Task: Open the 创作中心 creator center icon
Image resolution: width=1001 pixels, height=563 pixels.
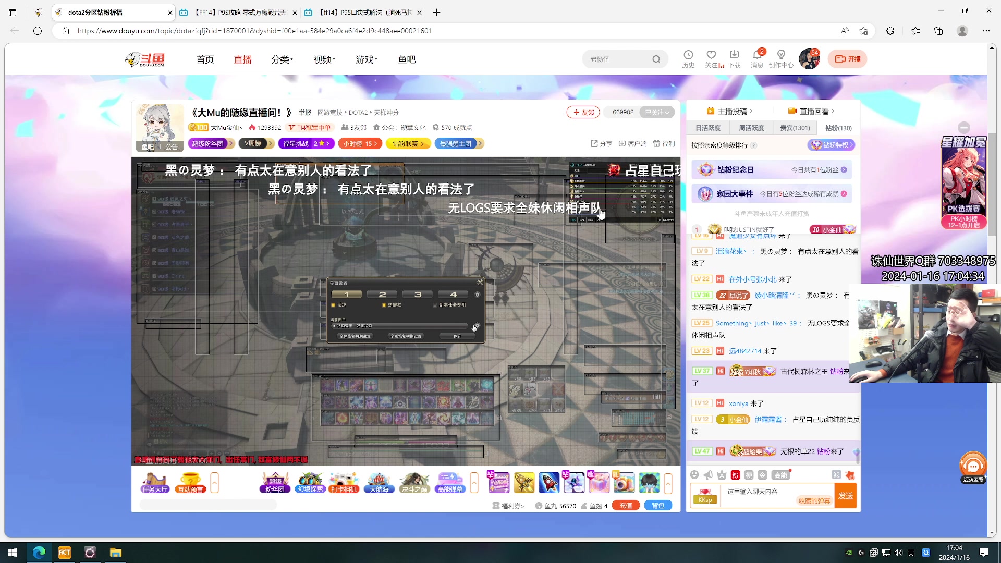Action: click(x=780, y=59)
